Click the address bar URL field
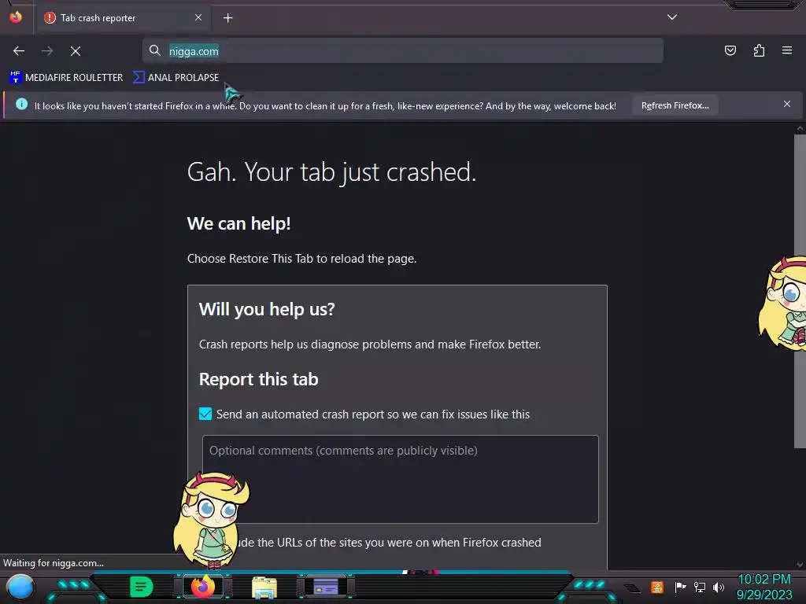The height and width of the screenshot is (604, 806). tap(403, 51)
